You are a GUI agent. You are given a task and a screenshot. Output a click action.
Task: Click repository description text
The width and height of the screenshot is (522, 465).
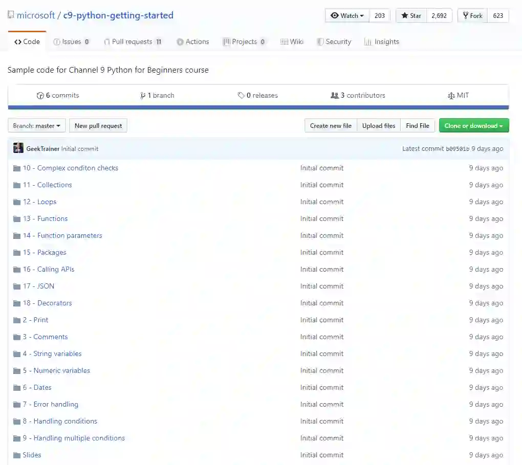(108, 70)
